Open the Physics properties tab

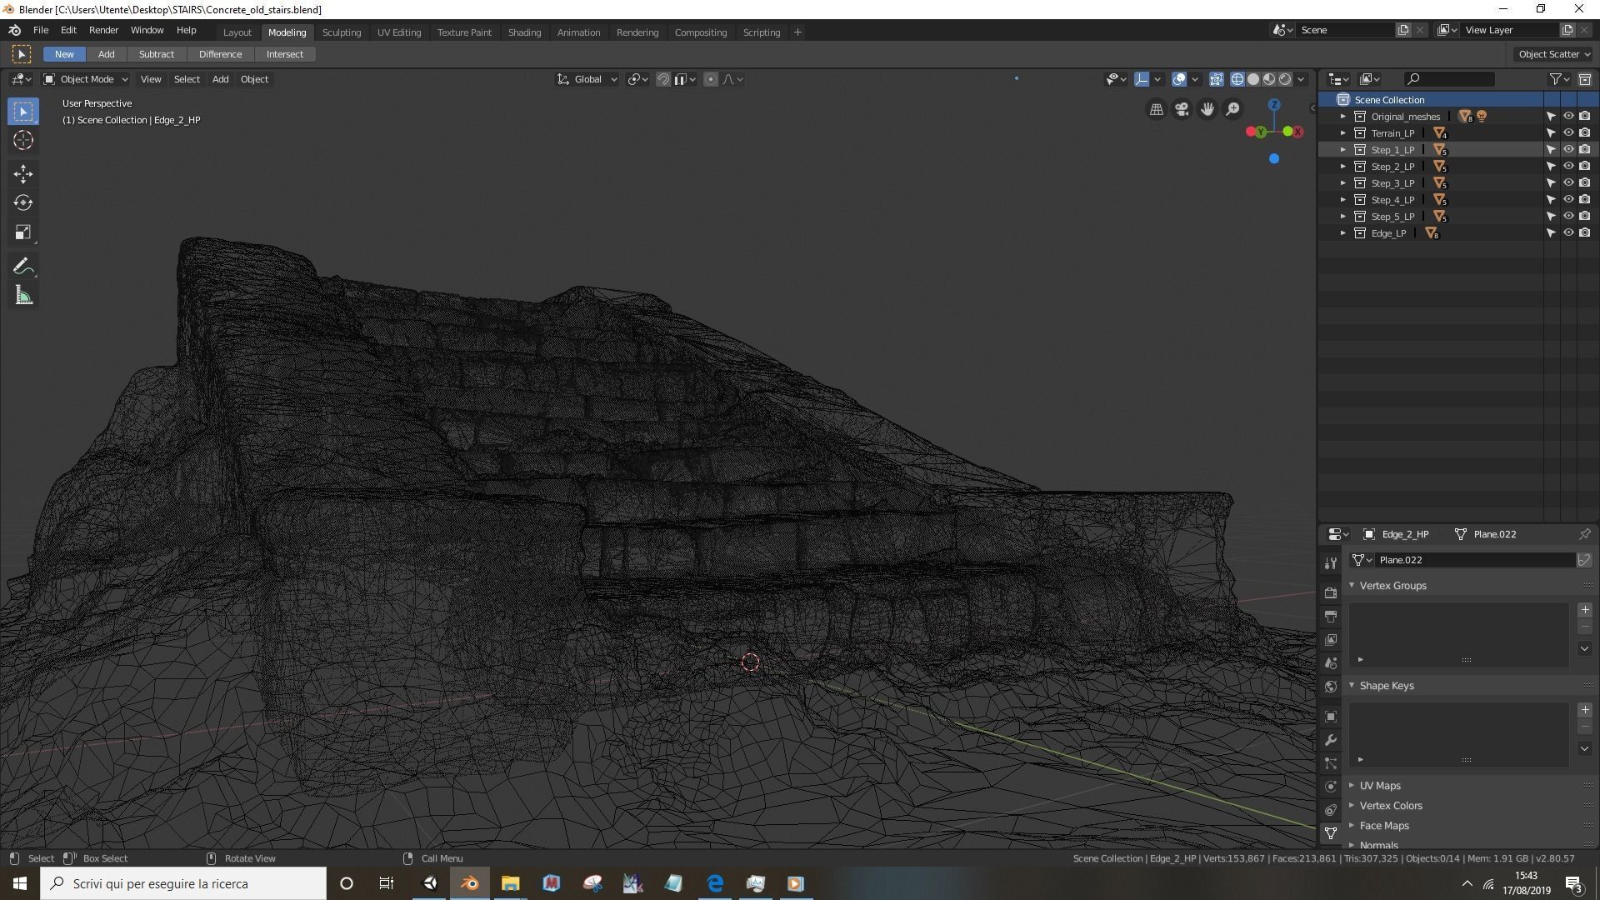pyautogui.click(x=1331, y=786)
